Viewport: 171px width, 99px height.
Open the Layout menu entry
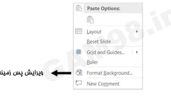[94, 32]
